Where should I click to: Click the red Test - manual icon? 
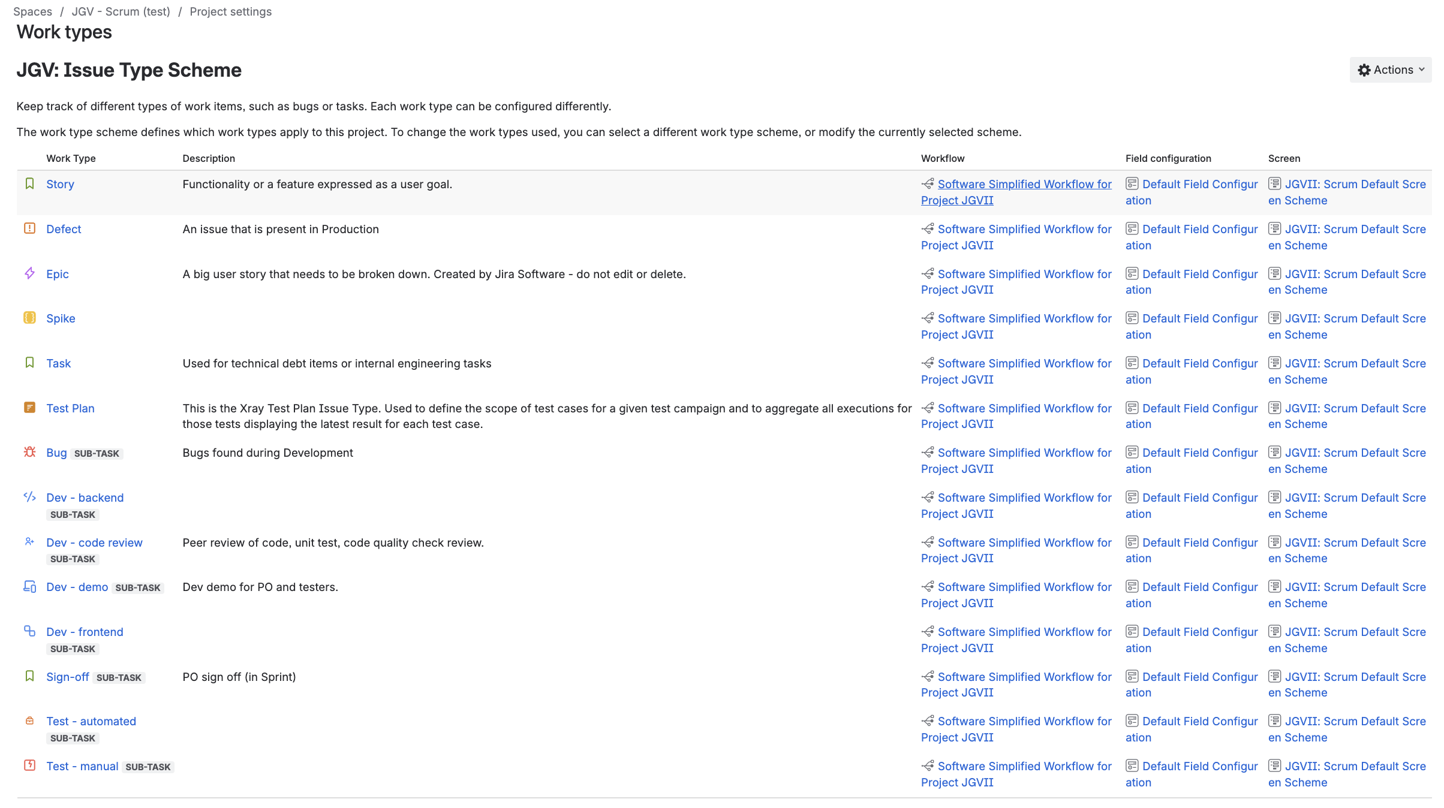pos(29,765)
